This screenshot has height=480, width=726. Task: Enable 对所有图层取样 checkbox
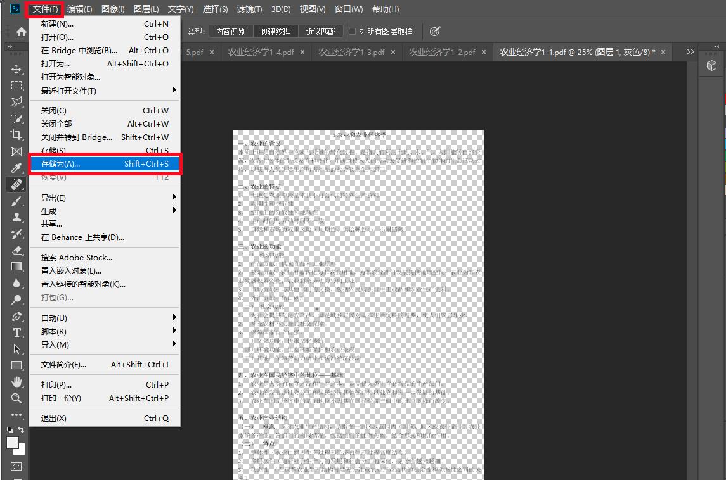click(353, 32)
